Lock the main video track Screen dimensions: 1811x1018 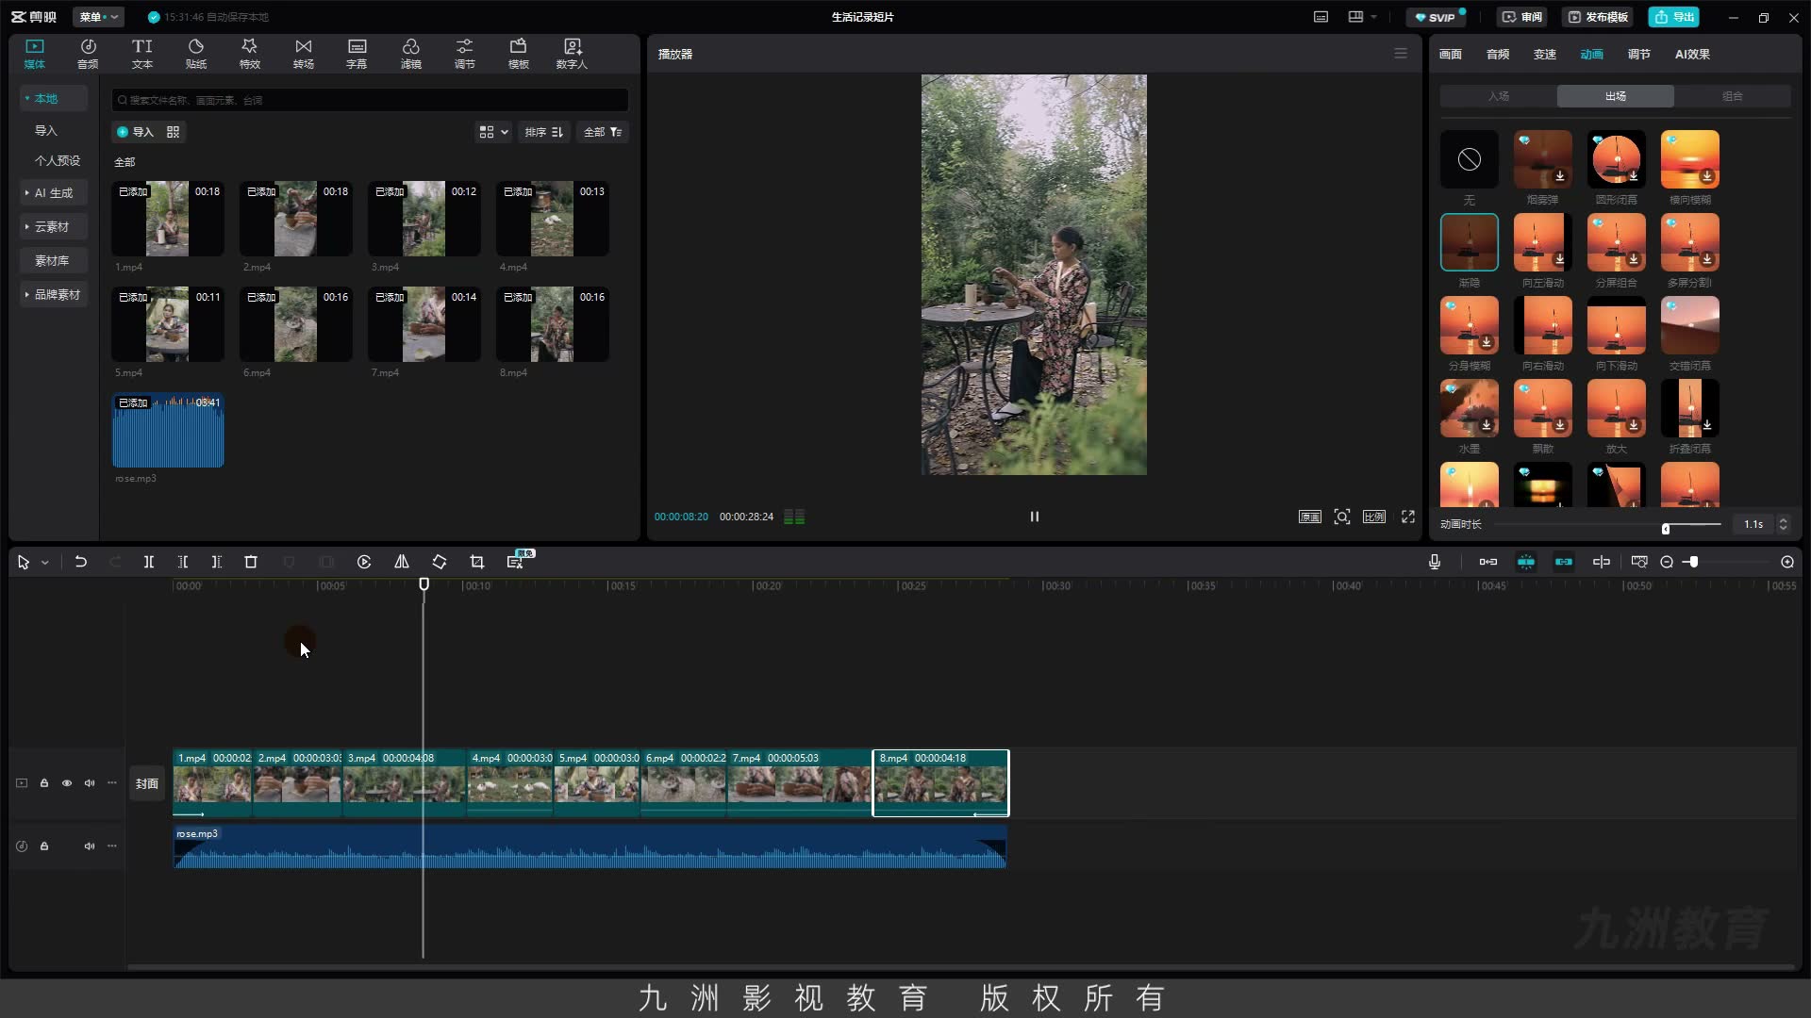pyautogui.click(x=44, y=783)
